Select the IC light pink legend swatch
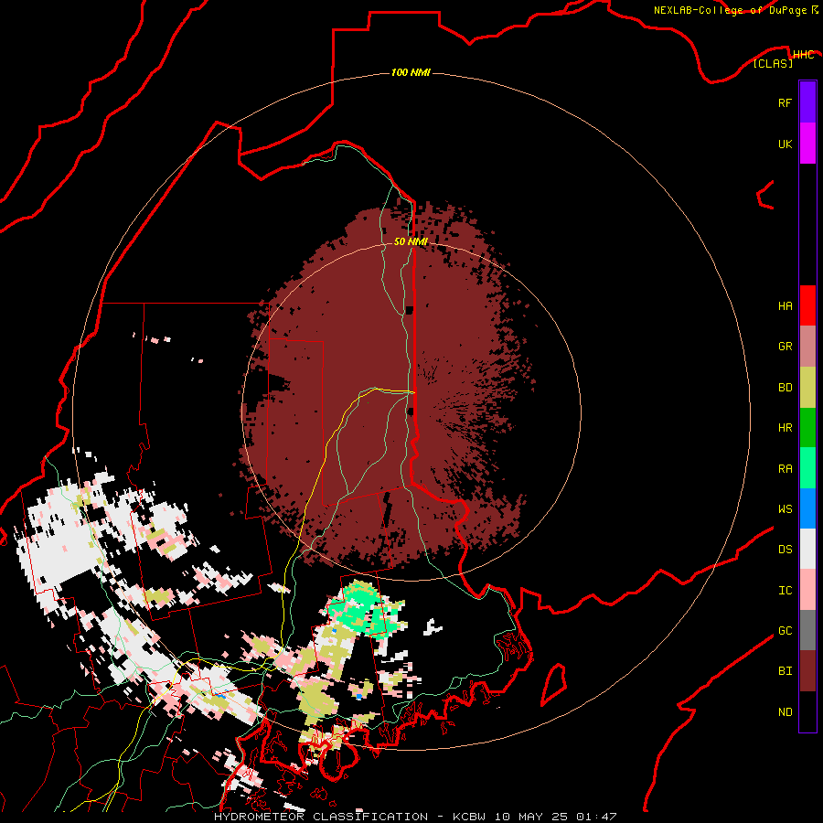 click(x=807, y=590)
